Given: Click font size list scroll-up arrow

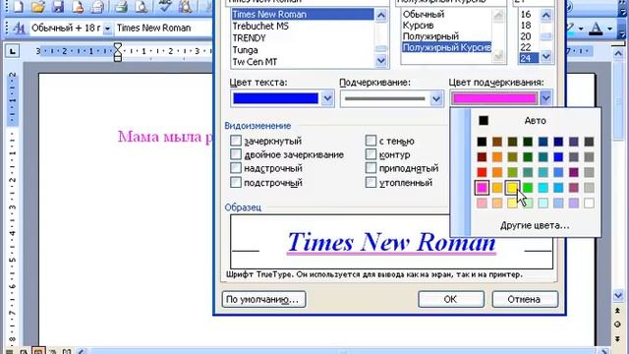Looking at the screenshot, I should coord(546,16).
